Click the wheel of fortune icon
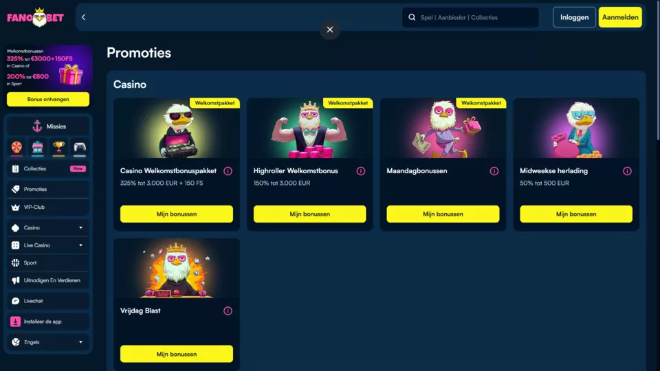 pos(16,147)
